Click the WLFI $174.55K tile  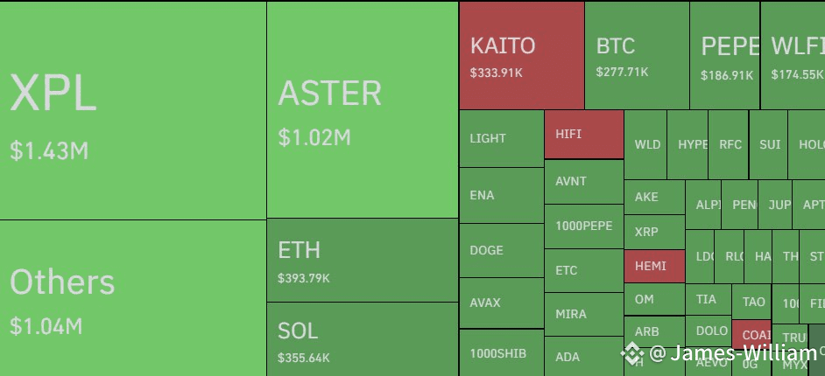pos(793,55)
